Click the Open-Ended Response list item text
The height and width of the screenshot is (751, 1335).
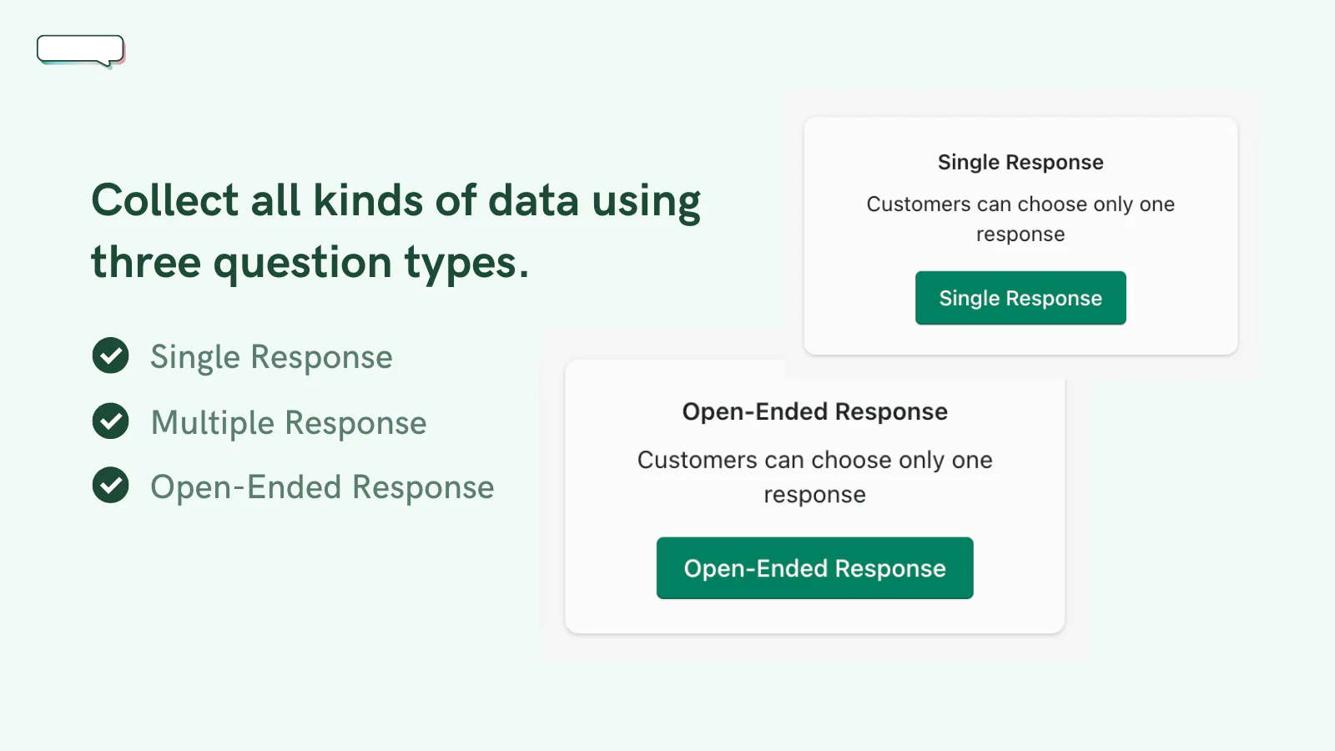[322, 487]
